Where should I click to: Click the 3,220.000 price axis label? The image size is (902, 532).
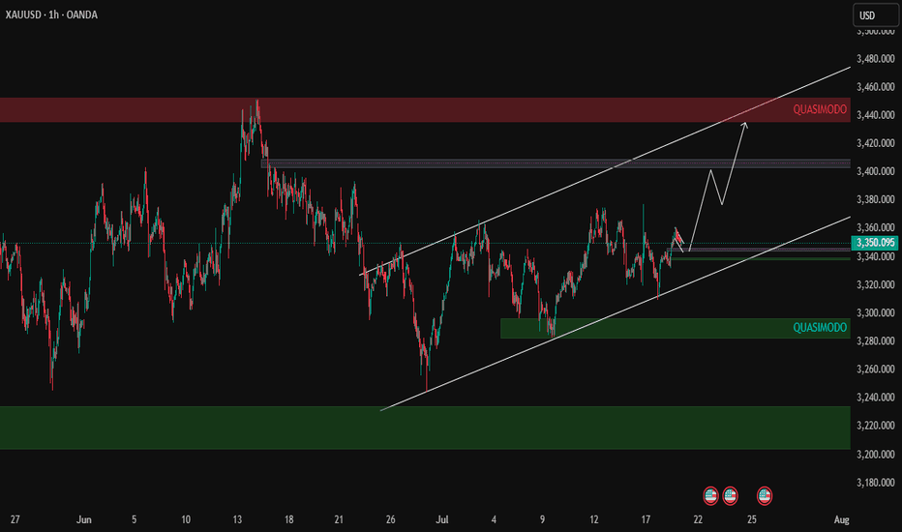pyautogui.click(x=876, y=426)
